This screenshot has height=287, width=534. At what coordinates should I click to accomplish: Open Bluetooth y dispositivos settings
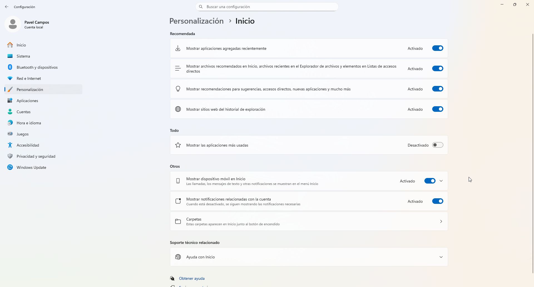pyautogui.click(x=43, y=67)
